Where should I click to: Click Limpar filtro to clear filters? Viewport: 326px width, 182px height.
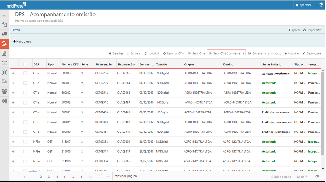point(312,30)
